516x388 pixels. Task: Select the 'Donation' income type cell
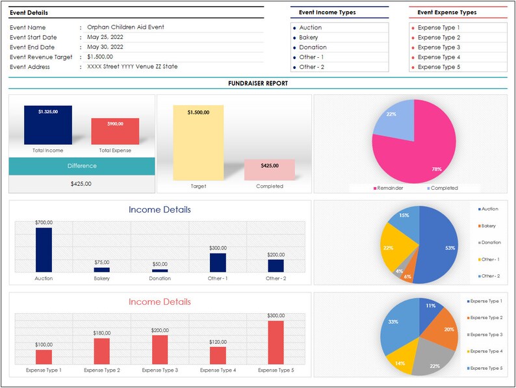340,47
